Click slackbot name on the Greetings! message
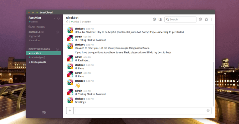 click(x=80, y=99)
